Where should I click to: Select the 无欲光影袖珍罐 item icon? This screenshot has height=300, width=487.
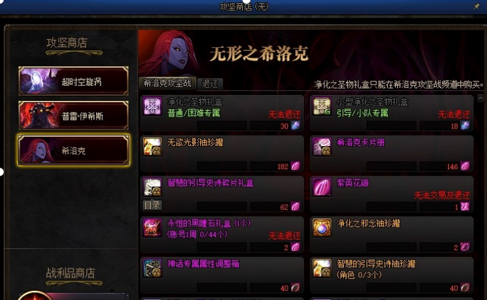pos(152,147)
